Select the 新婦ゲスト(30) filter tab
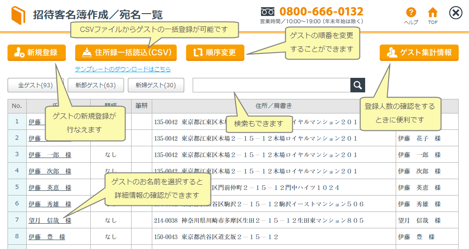 [x=156, y=85]
